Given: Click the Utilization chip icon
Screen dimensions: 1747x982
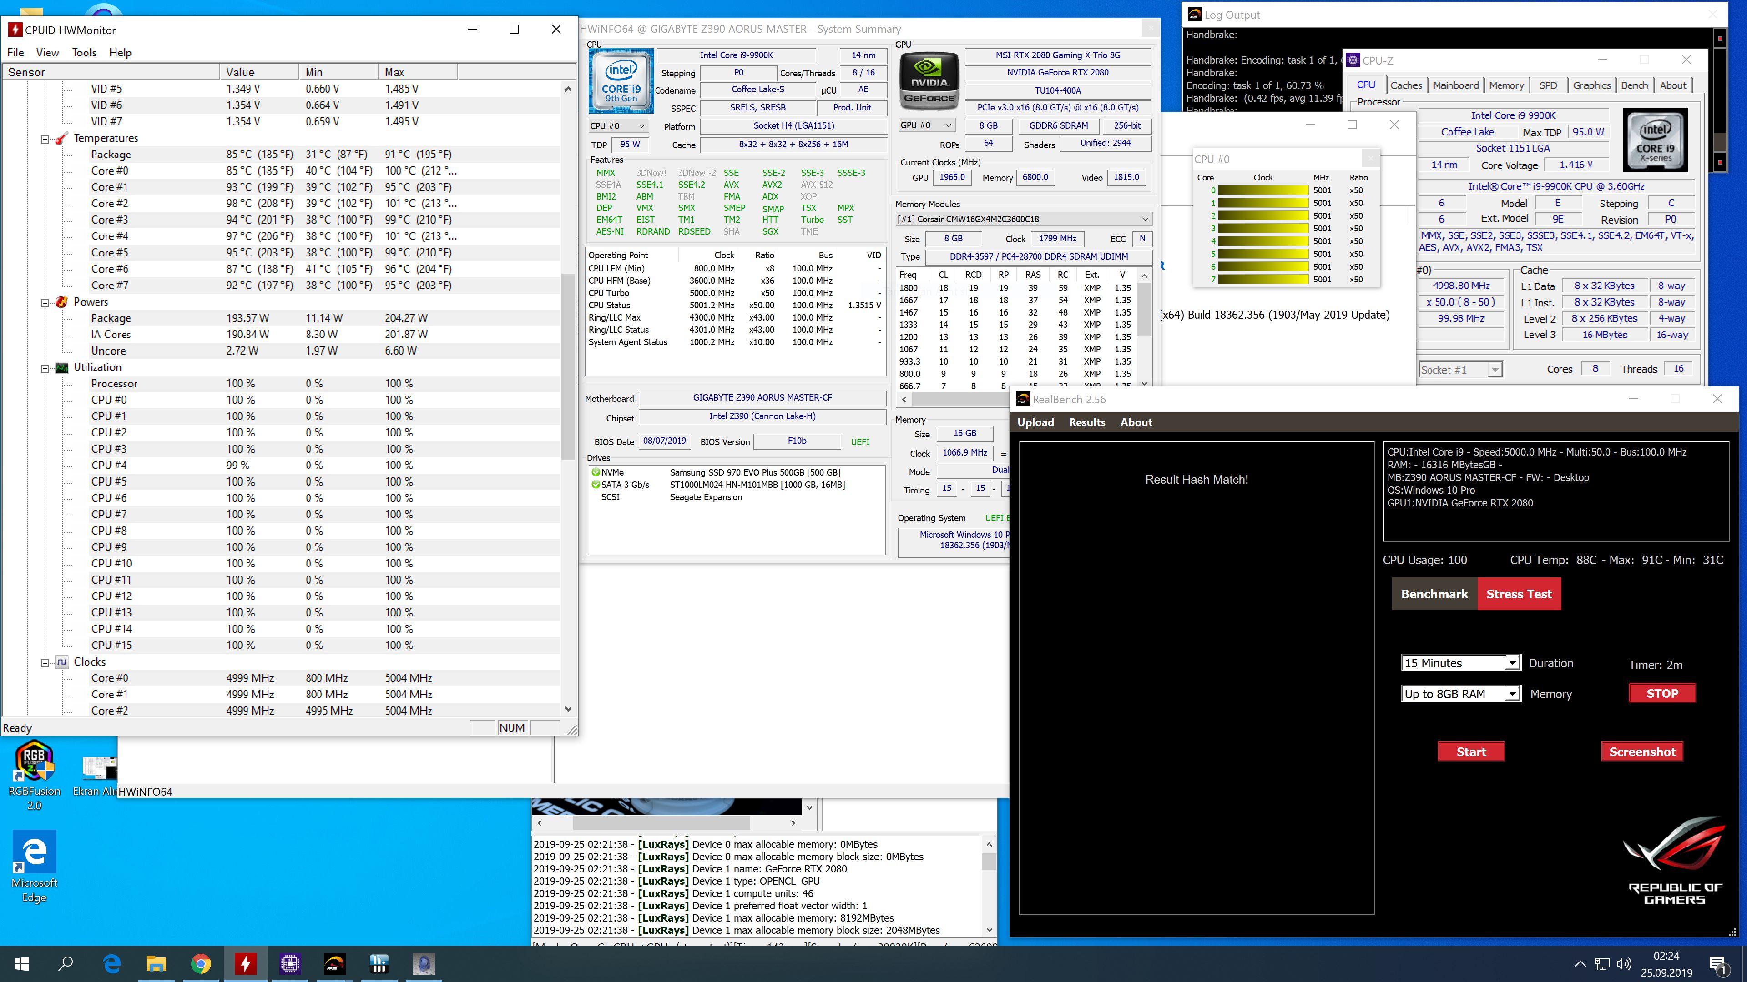Looking at the screenshot, I should pos(61,367).
